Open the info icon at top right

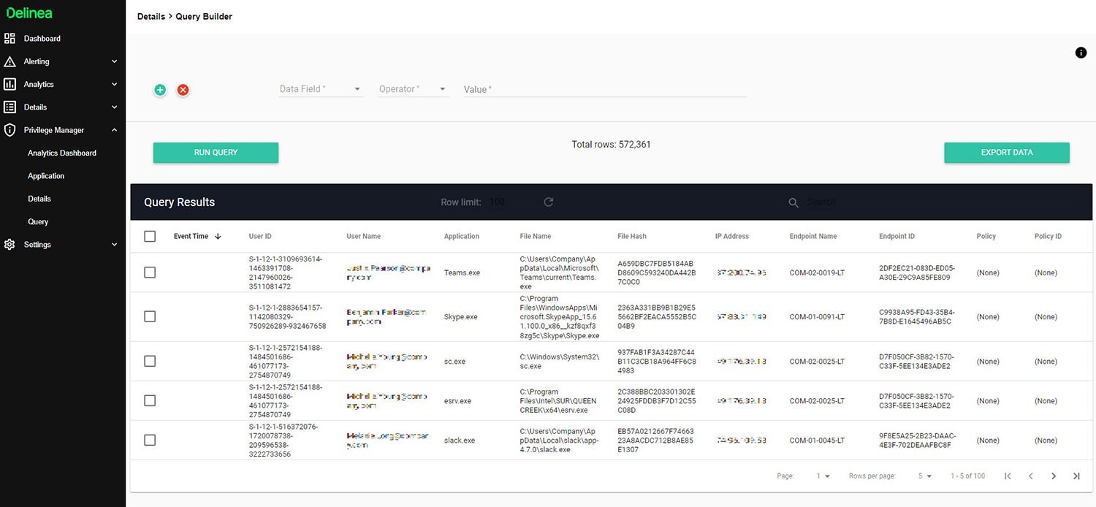[1081, 53]
